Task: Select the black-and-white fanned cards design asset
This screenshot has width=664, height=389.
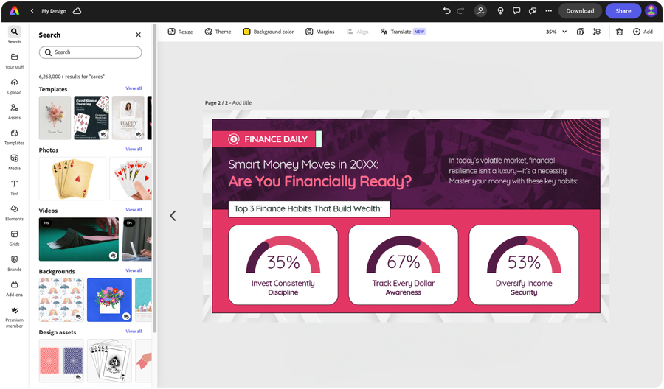Action: [x=110, y=360]
